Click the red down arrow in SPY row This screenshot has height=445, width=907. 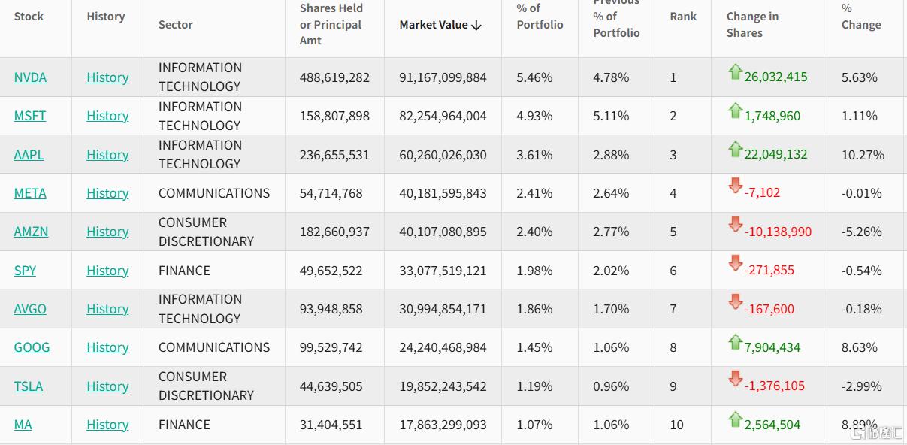click(735, 265)
